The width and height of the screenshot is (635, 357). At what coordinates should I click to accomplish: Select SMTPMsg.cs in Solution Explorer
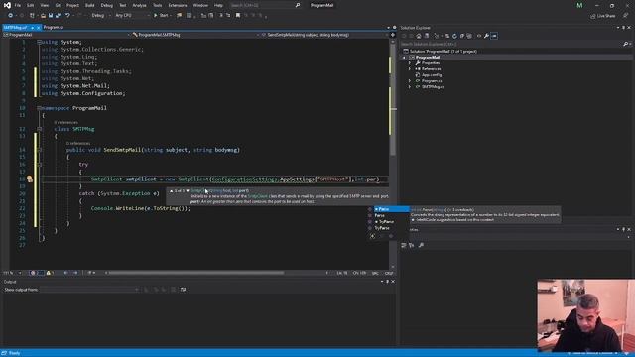tap(433, 87)
